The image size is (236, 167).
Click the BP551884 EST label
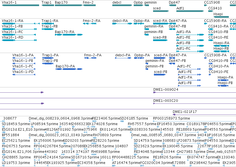pos(10,135)
